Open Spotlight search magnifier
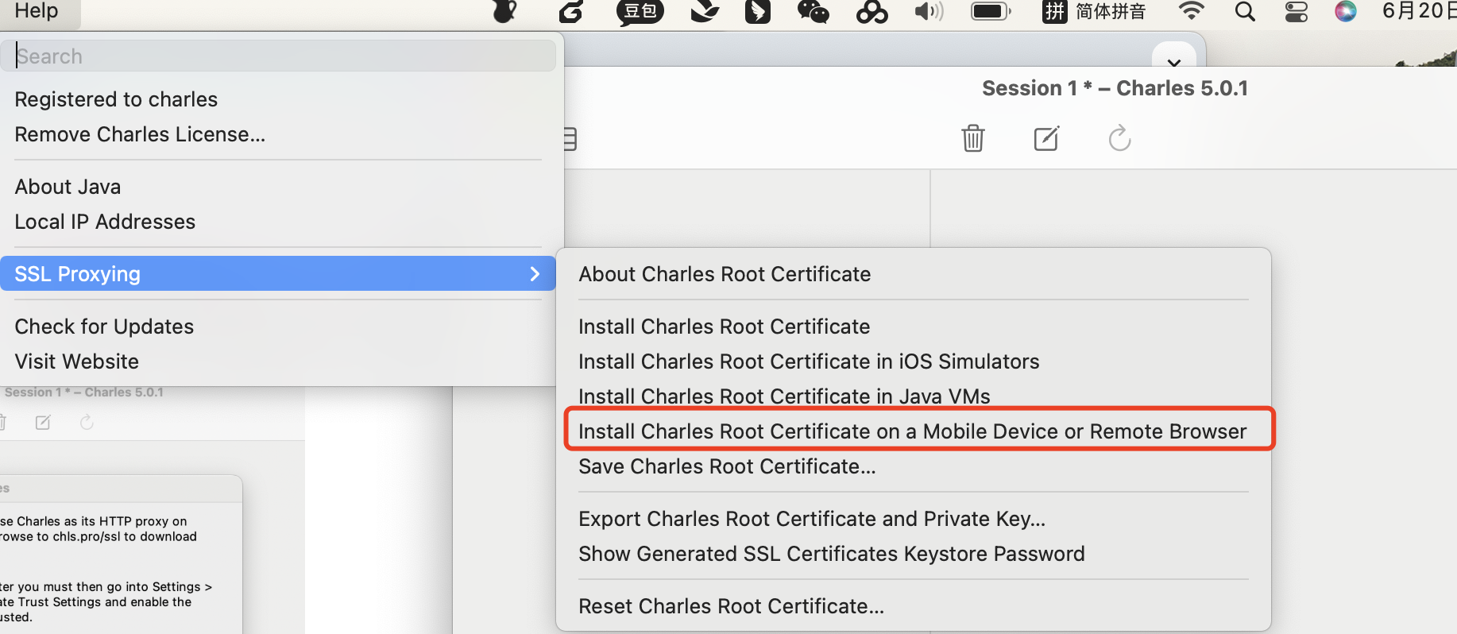 [x=1245, y=11]
